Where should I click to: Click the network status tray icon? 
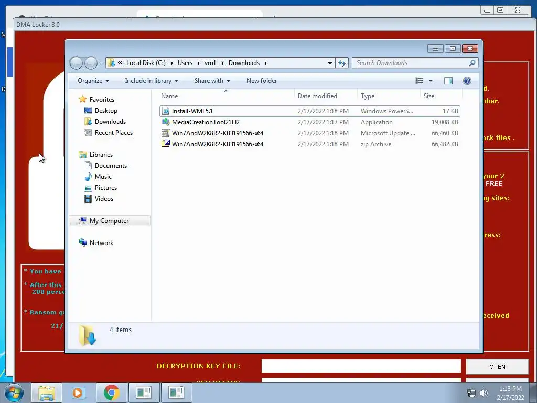(x=471, y=393)
